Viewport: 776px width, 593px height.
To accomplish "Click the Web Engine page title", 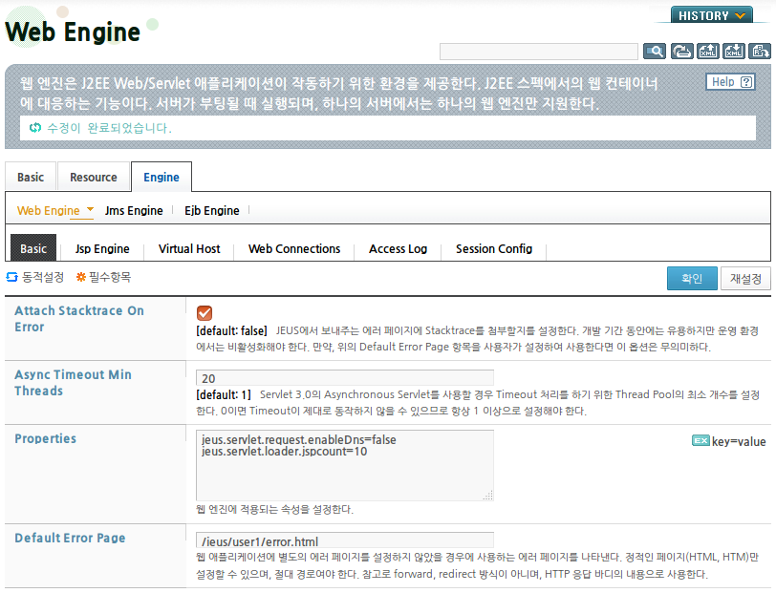I will (x=73, y=32).
